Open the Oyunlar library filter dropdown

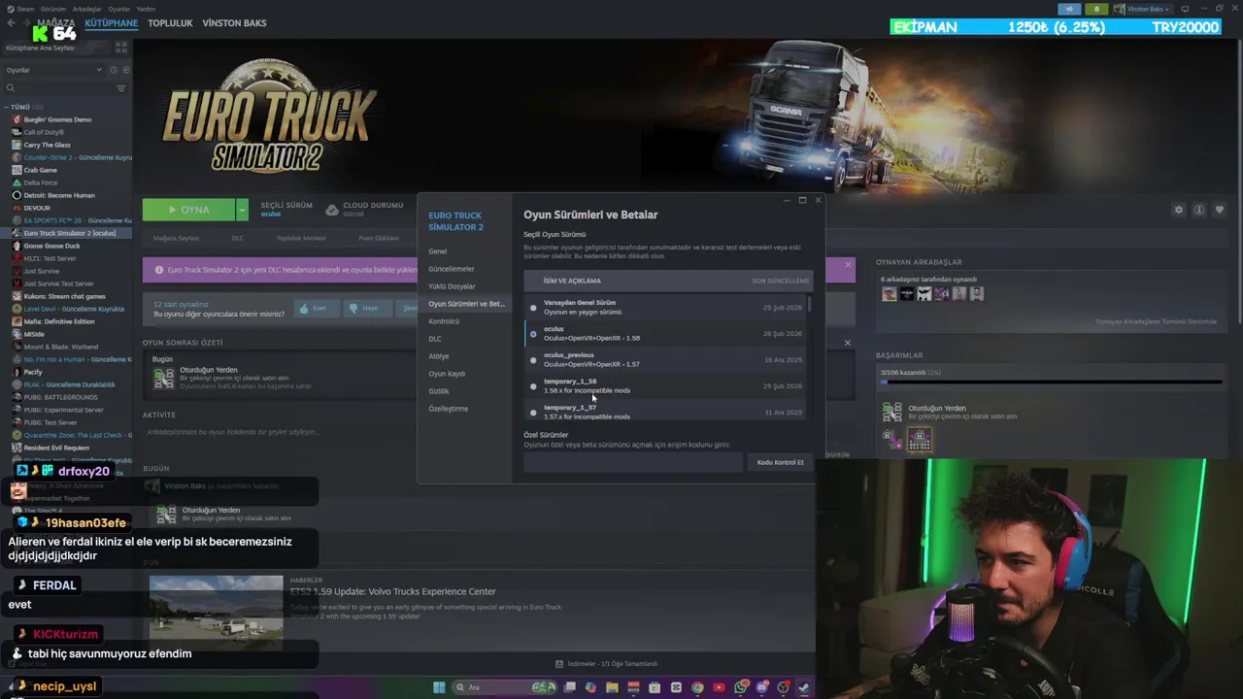click(53, 70)
